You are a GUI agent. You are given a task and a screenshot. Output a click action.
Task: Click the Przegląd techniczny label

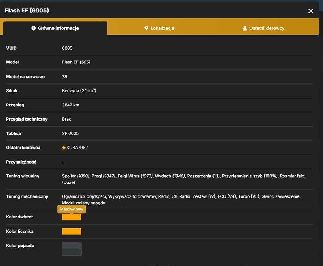[x=27, y=119]
